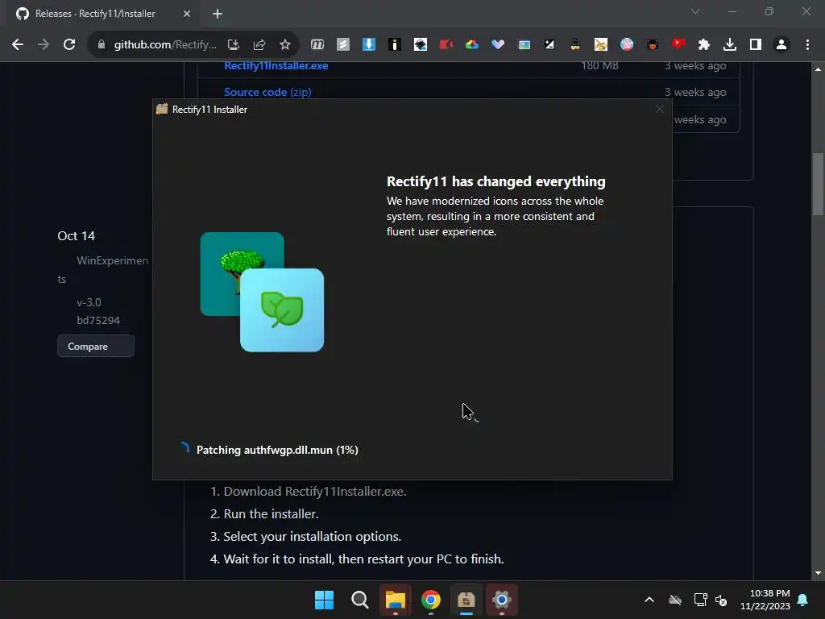Open taskbar Search

coord(360,600)
